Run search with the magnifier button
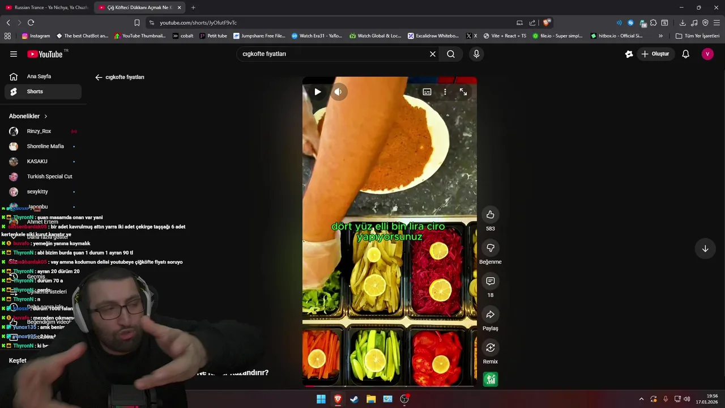 [x=451, y=54]
